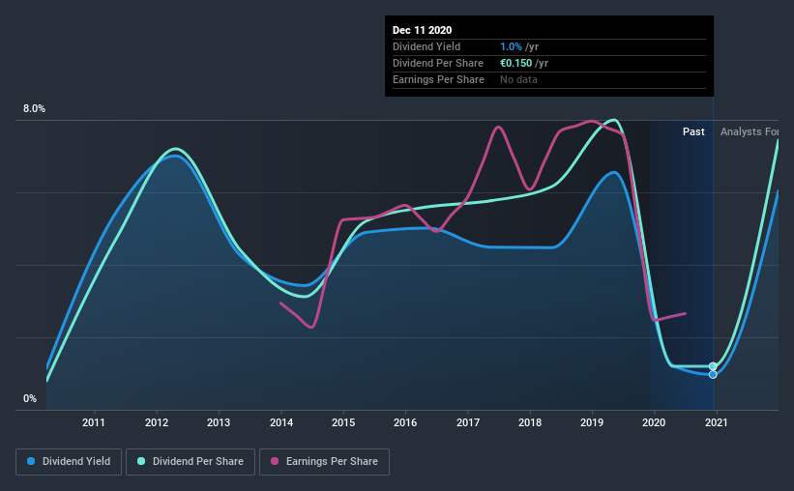Toggle the Earnings Per Share legend button
Image resolution: width=794 pixels, height=491 pixels.
click(324, 462)
